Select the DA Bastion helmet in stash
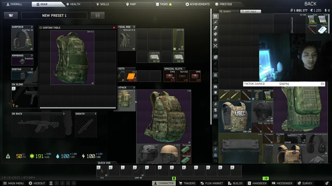 pos(262,111)
